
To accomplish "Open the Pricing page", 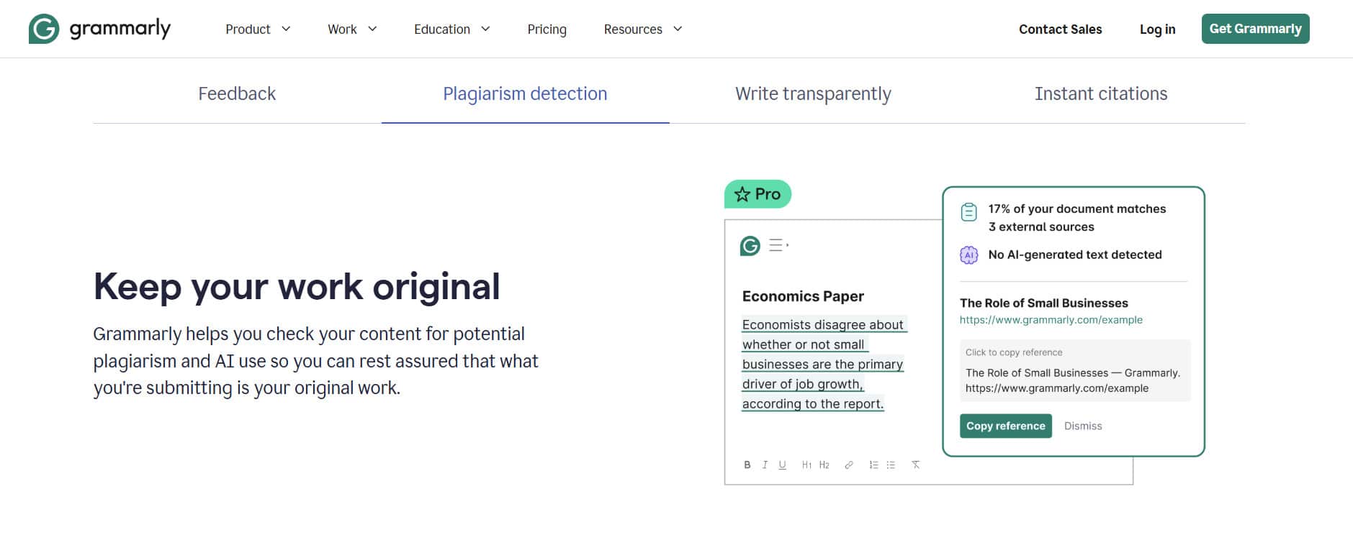I will [x=547, y=29].
